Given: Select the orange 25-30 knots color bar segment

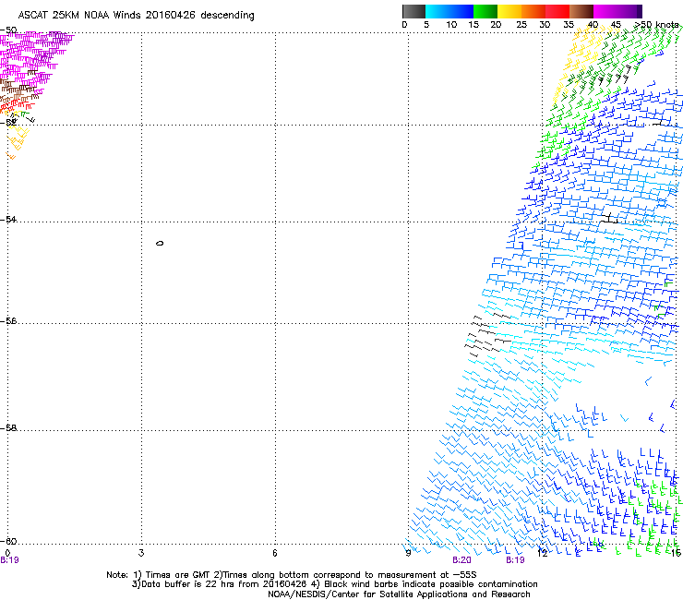Looking at the screenshot, I should 533,11.
